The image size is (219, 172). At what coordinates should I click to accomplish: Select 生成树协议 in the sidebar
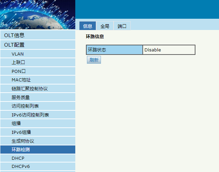pyautogui.click(x=38, y=141)
